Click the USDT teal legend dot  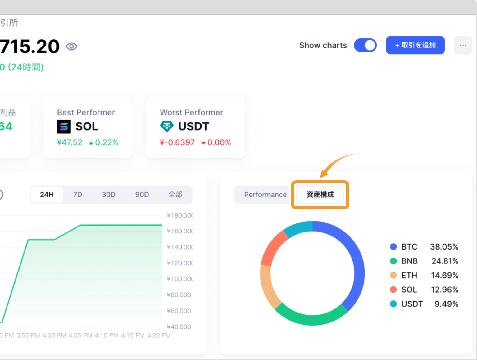[x=393, y=304]
